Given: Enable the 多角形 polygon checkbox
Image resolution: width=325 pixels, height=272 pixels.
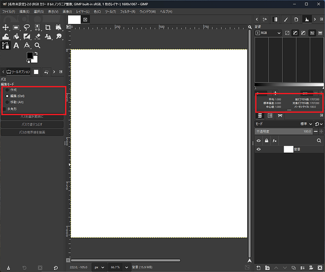Looking at the screenshot, I should pos(4,109).
